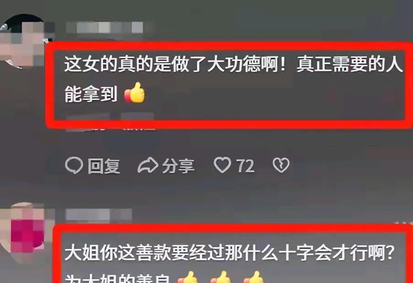Like the comment with the heart icon
The width and height of the screenshot is (413, 283).
(x=223, y=165)
